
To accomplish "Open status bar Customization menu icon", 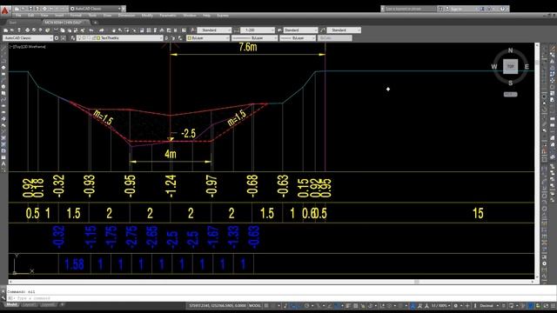I will (553, 306).
